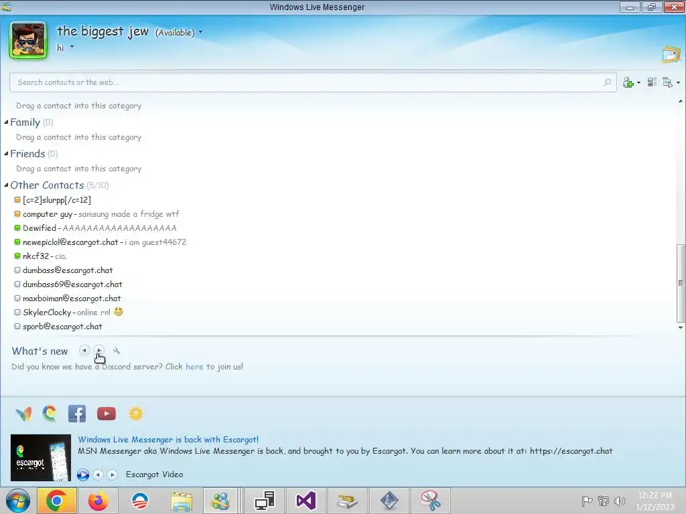
Task: Collapse the Family category
Action: coord(7,122)
